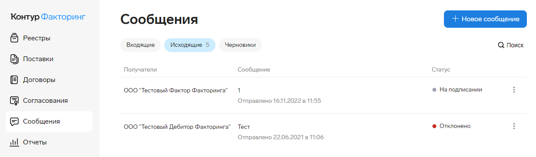This screenshot has height=157, width=536.
Task: Open actions menu for Тестовый Дебитор message
Action: 514,126
